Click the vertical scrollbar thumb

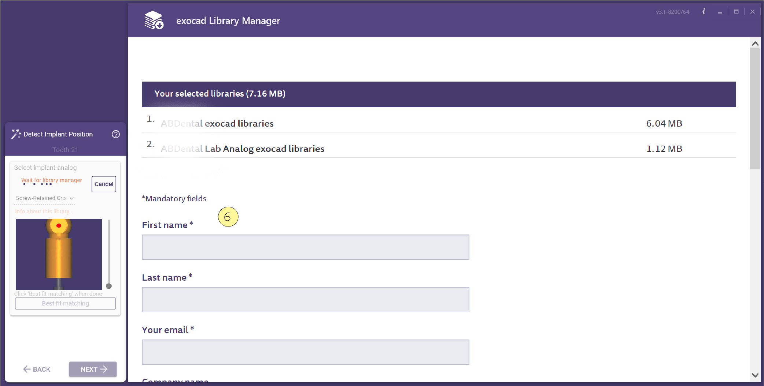755,109
